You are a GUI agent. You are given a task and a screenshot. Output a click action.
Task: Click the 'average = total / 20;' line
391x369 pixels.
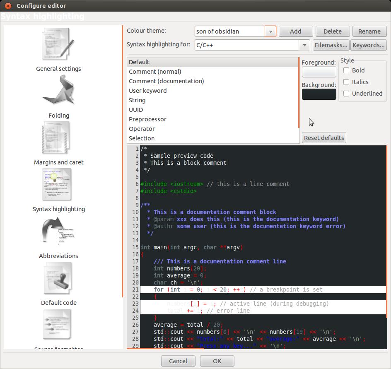[188, 325]
